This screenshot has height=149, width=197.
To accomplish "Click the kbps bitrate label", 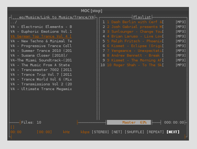I will click(x=85, y=132).
